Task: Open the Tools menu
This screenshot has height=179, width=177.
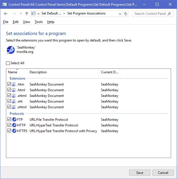Action: [38, 22]
